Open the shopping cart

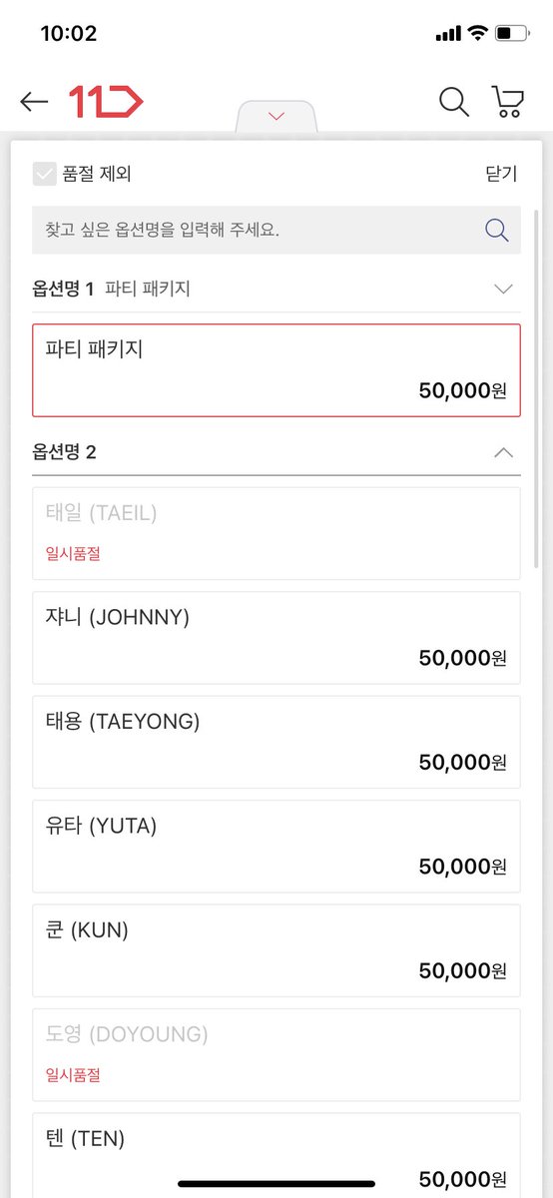tap(508, 102)
